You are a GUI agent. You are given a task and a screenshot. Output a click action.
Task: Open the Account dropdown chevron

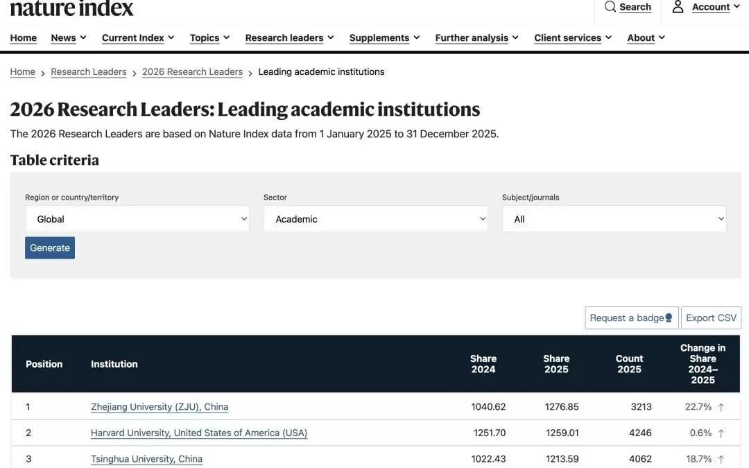[737, 6]
